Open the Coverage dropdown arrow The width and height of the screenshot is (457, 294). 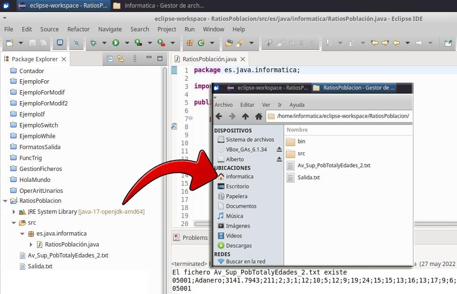[x=149, y=43]
